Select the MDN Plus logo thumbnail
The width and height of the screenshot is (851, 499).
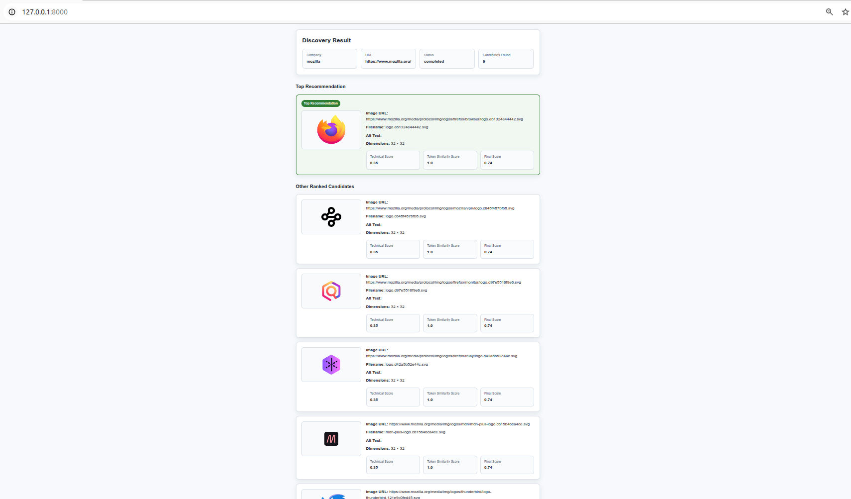pos(331,439)
